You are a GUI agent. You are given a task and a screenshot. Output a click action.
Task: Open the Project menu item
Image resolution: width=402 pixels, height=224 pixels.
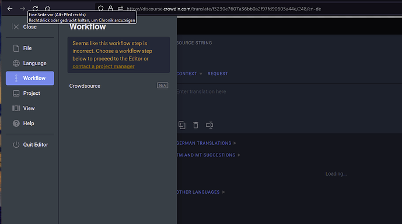tap(30, 93)
